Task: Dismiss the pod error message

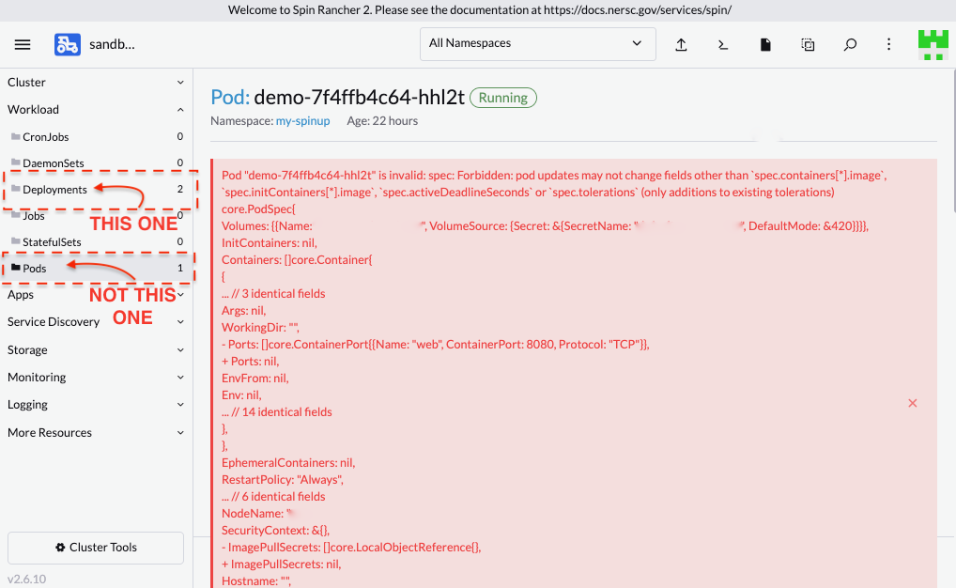Action: tap(912, 403)
